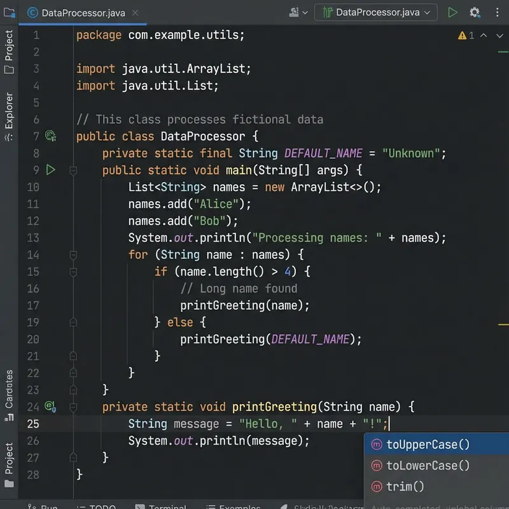The width and height of the screenshot is (509, 509).
Task: Open the DataProcessor.java run configuration dropdown
Action: [x=375, y=12]
